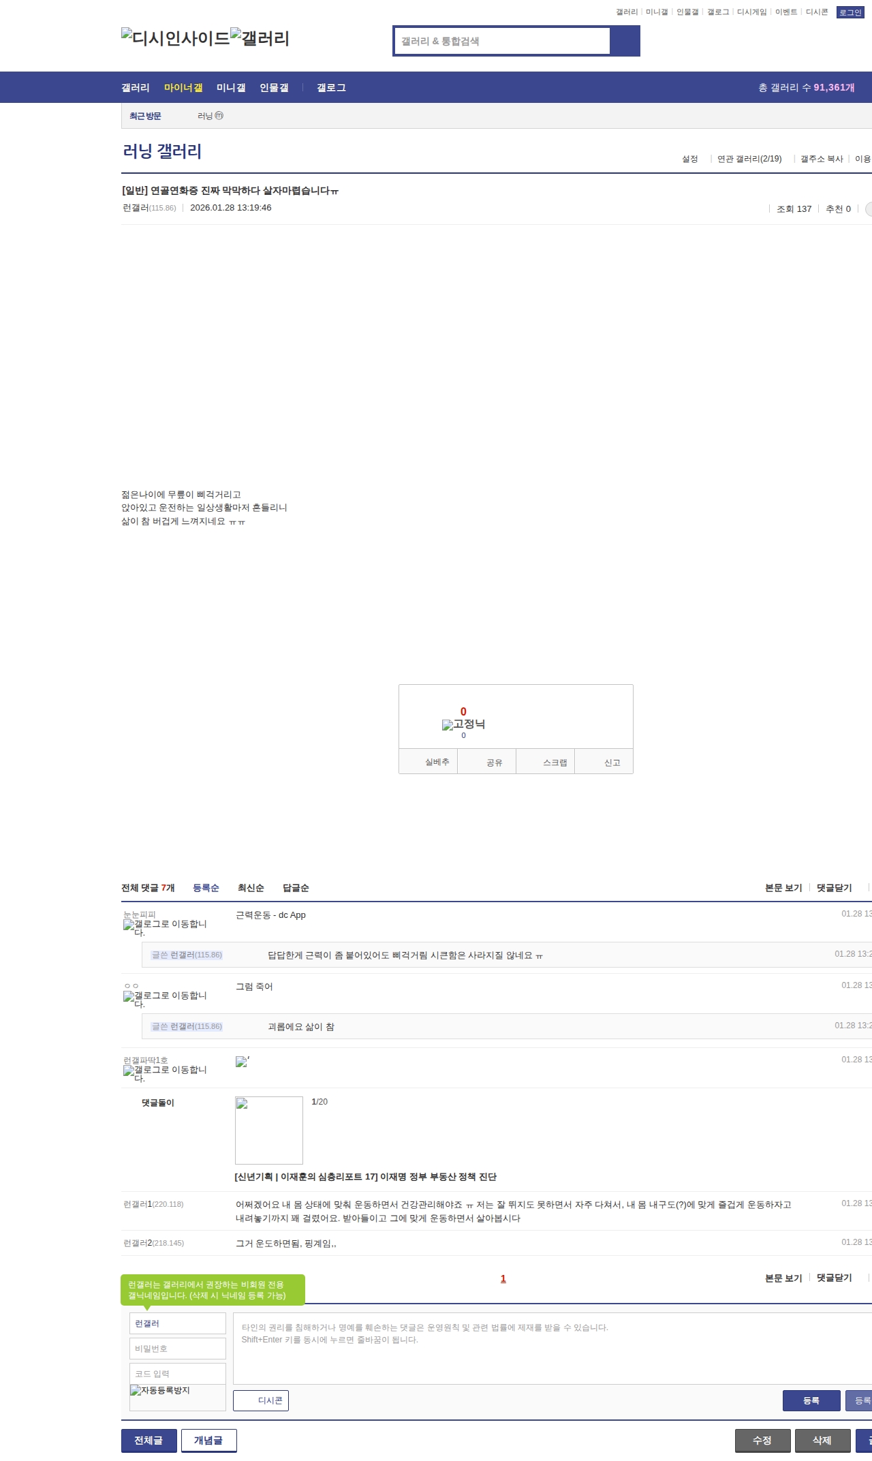The image size is (872, 1461).
Task: Click the 삭제 button
Action: point(822,1441)
